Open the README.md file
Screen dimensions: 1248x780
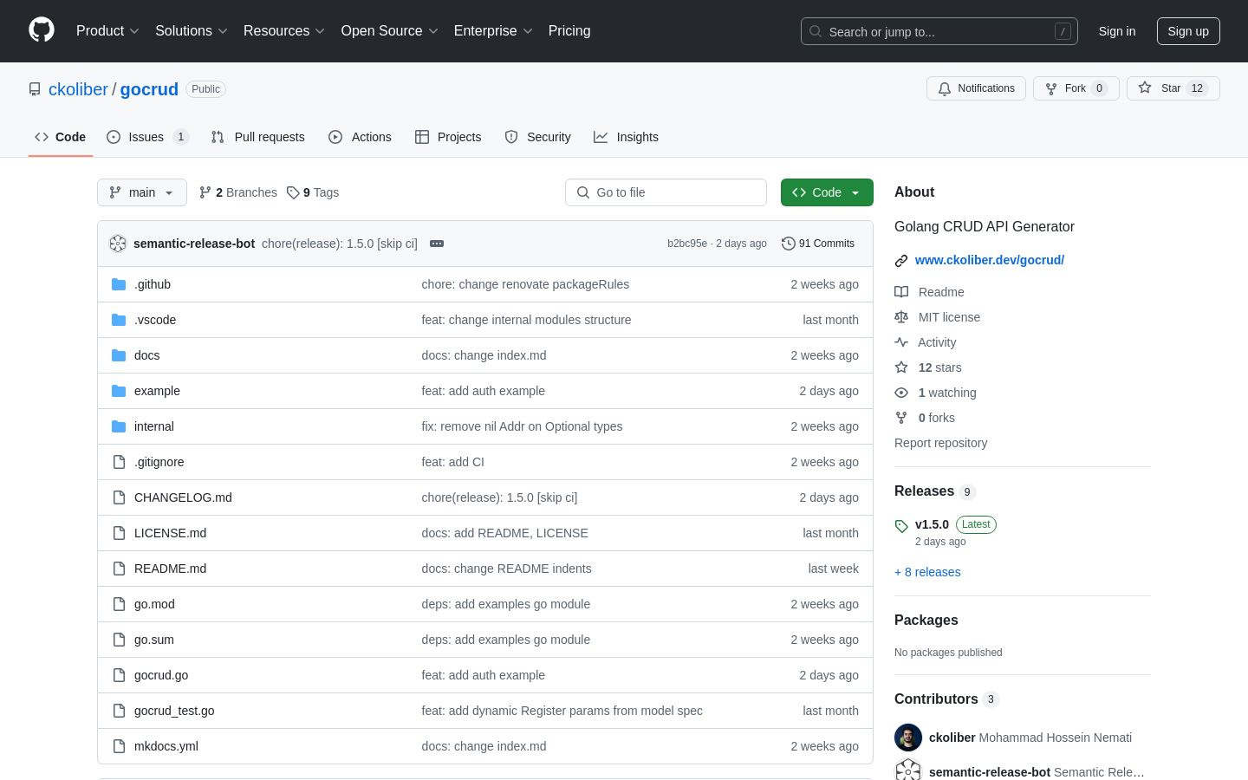[x=170, y=569]
